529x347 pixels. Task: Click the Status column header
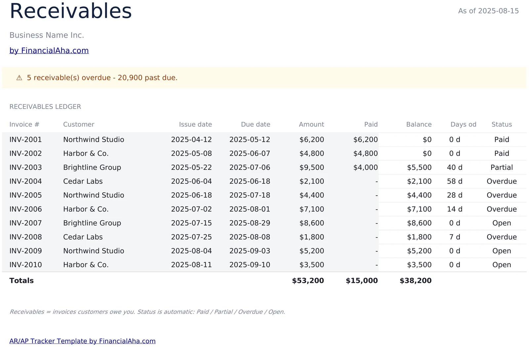click(502, 125)
